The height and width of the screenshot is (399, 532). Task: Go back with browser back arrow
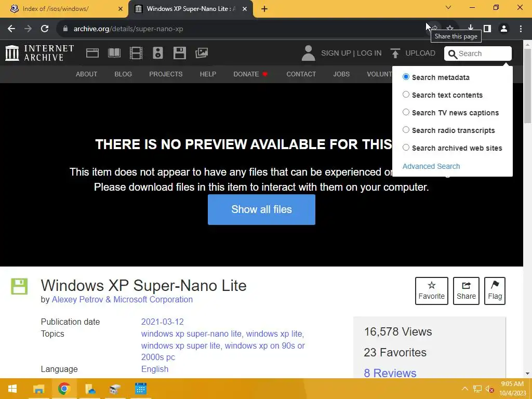[x=11, y=29]
